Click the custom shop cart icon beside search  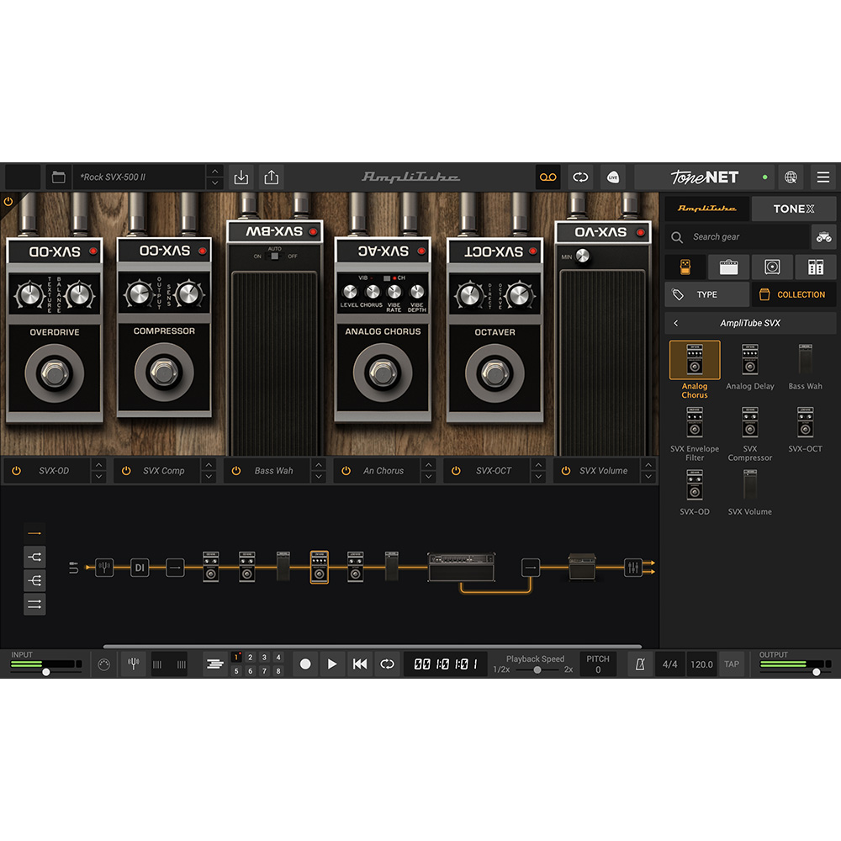tap(824, 236)
